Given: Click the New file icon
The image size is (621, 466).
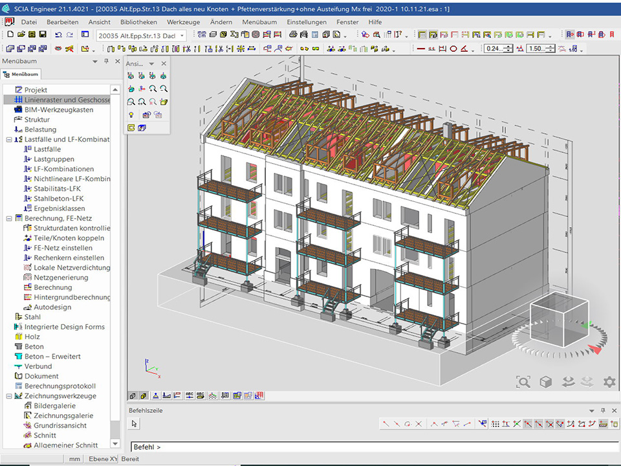Looking at the screenshot, I should pos(10,35).
